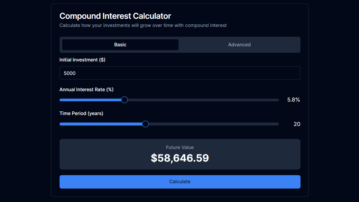Switch to the Advanced tab
Image resolution: width=359 pixels, height=202 pixels.
click(x=239, y=45)
